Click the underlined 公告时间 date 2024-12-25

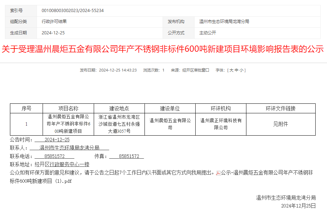57,140
